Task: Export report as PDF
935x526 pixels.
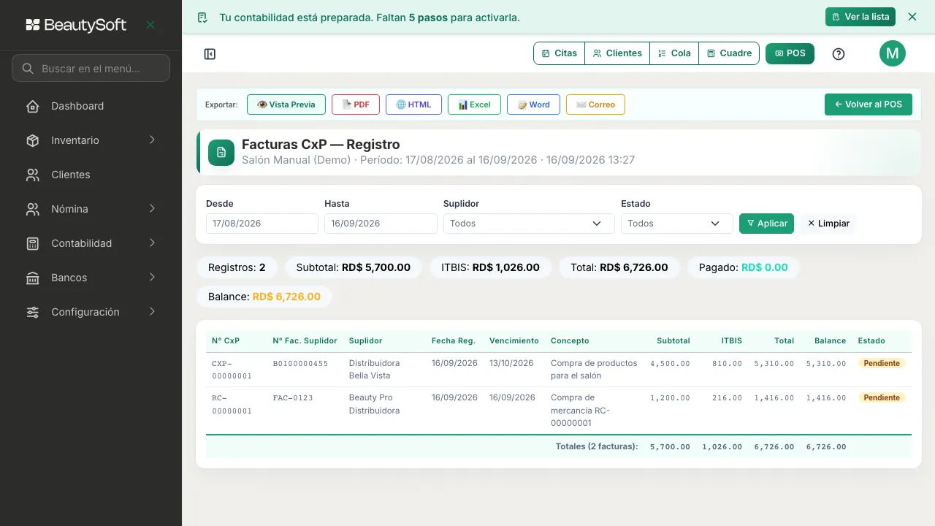Action: click(356, 104)
